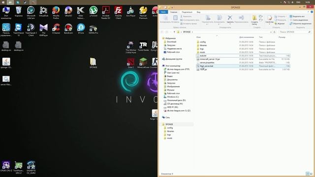Open the Recycle Bin desktop icon
Screen dimensions: 315x177
(x=19, y=11)
